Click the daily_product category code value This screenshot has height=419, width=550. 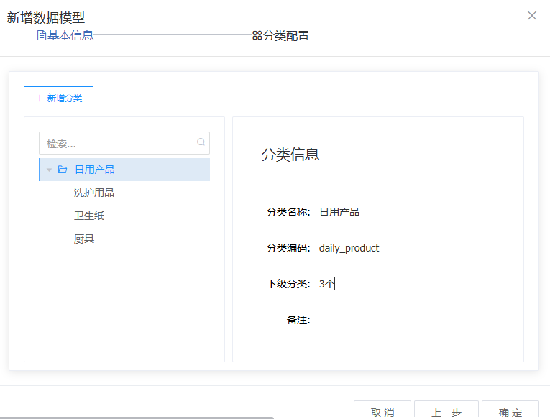349,248
